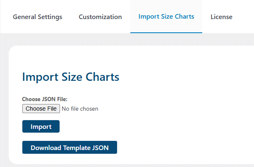The width and height of the screenshot is (254, 167).
Task: Click the word 'Settings' in first tab
Action: tap(50, 17)
